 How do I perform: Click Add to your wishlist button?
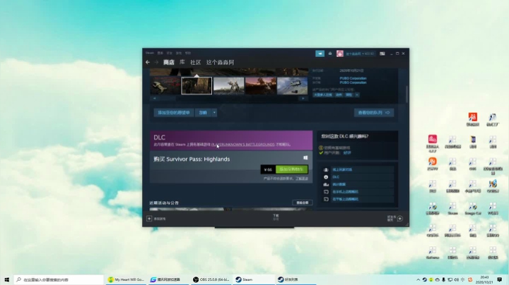click(174, 113)
